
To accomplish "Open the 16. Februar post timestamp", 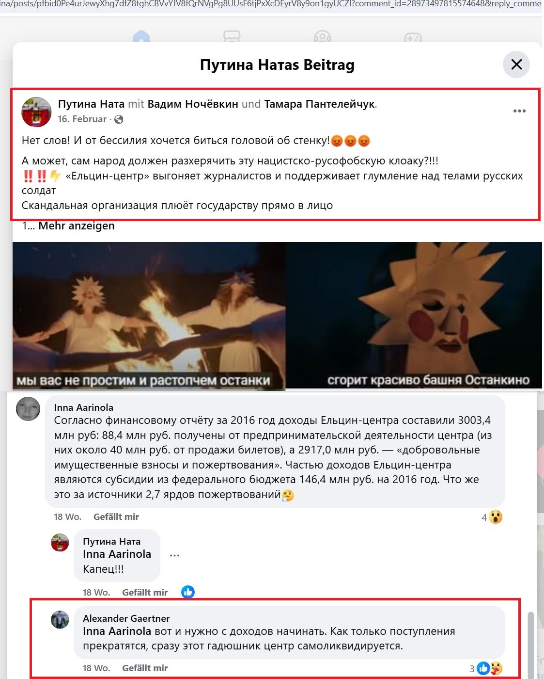I will 82,119.
